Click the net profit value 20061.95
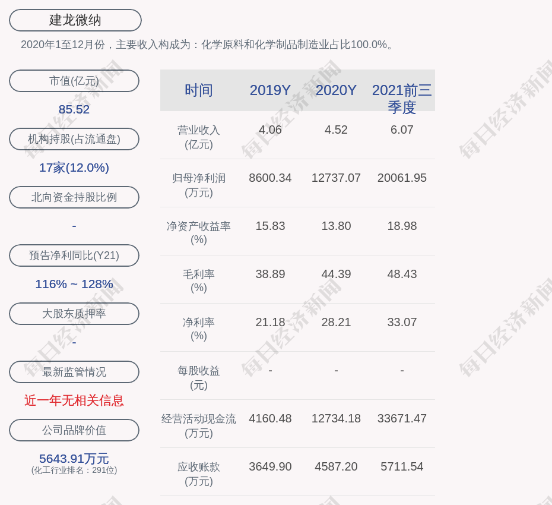 click(402, 178)
